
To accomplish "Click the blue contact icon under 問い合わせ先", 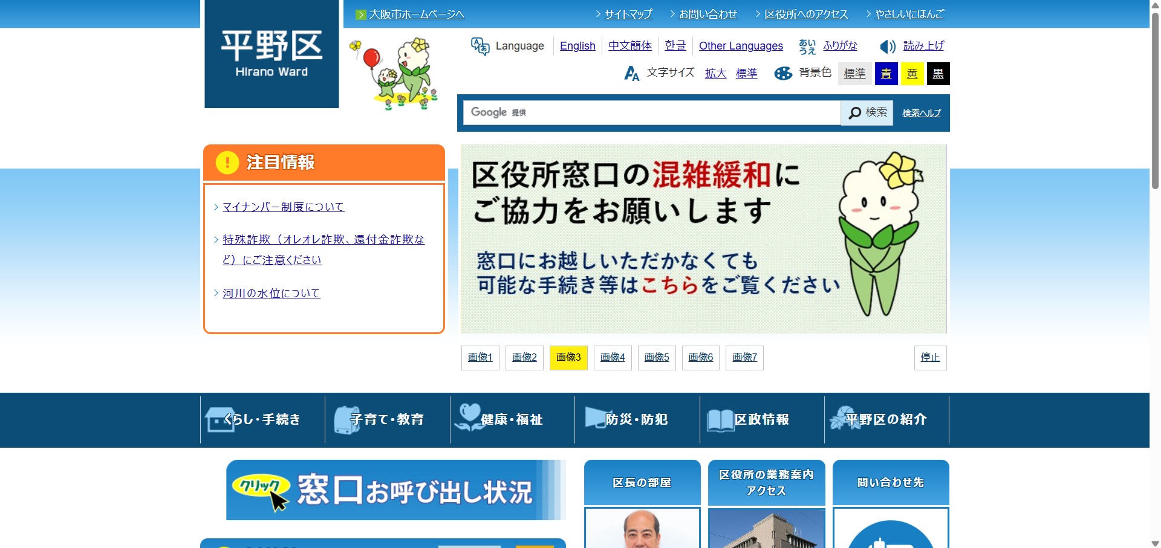I will point(891,534).
